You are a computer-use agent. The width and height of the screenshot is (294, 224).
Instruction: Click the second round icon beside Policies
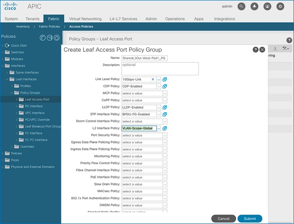pos(50,38)
